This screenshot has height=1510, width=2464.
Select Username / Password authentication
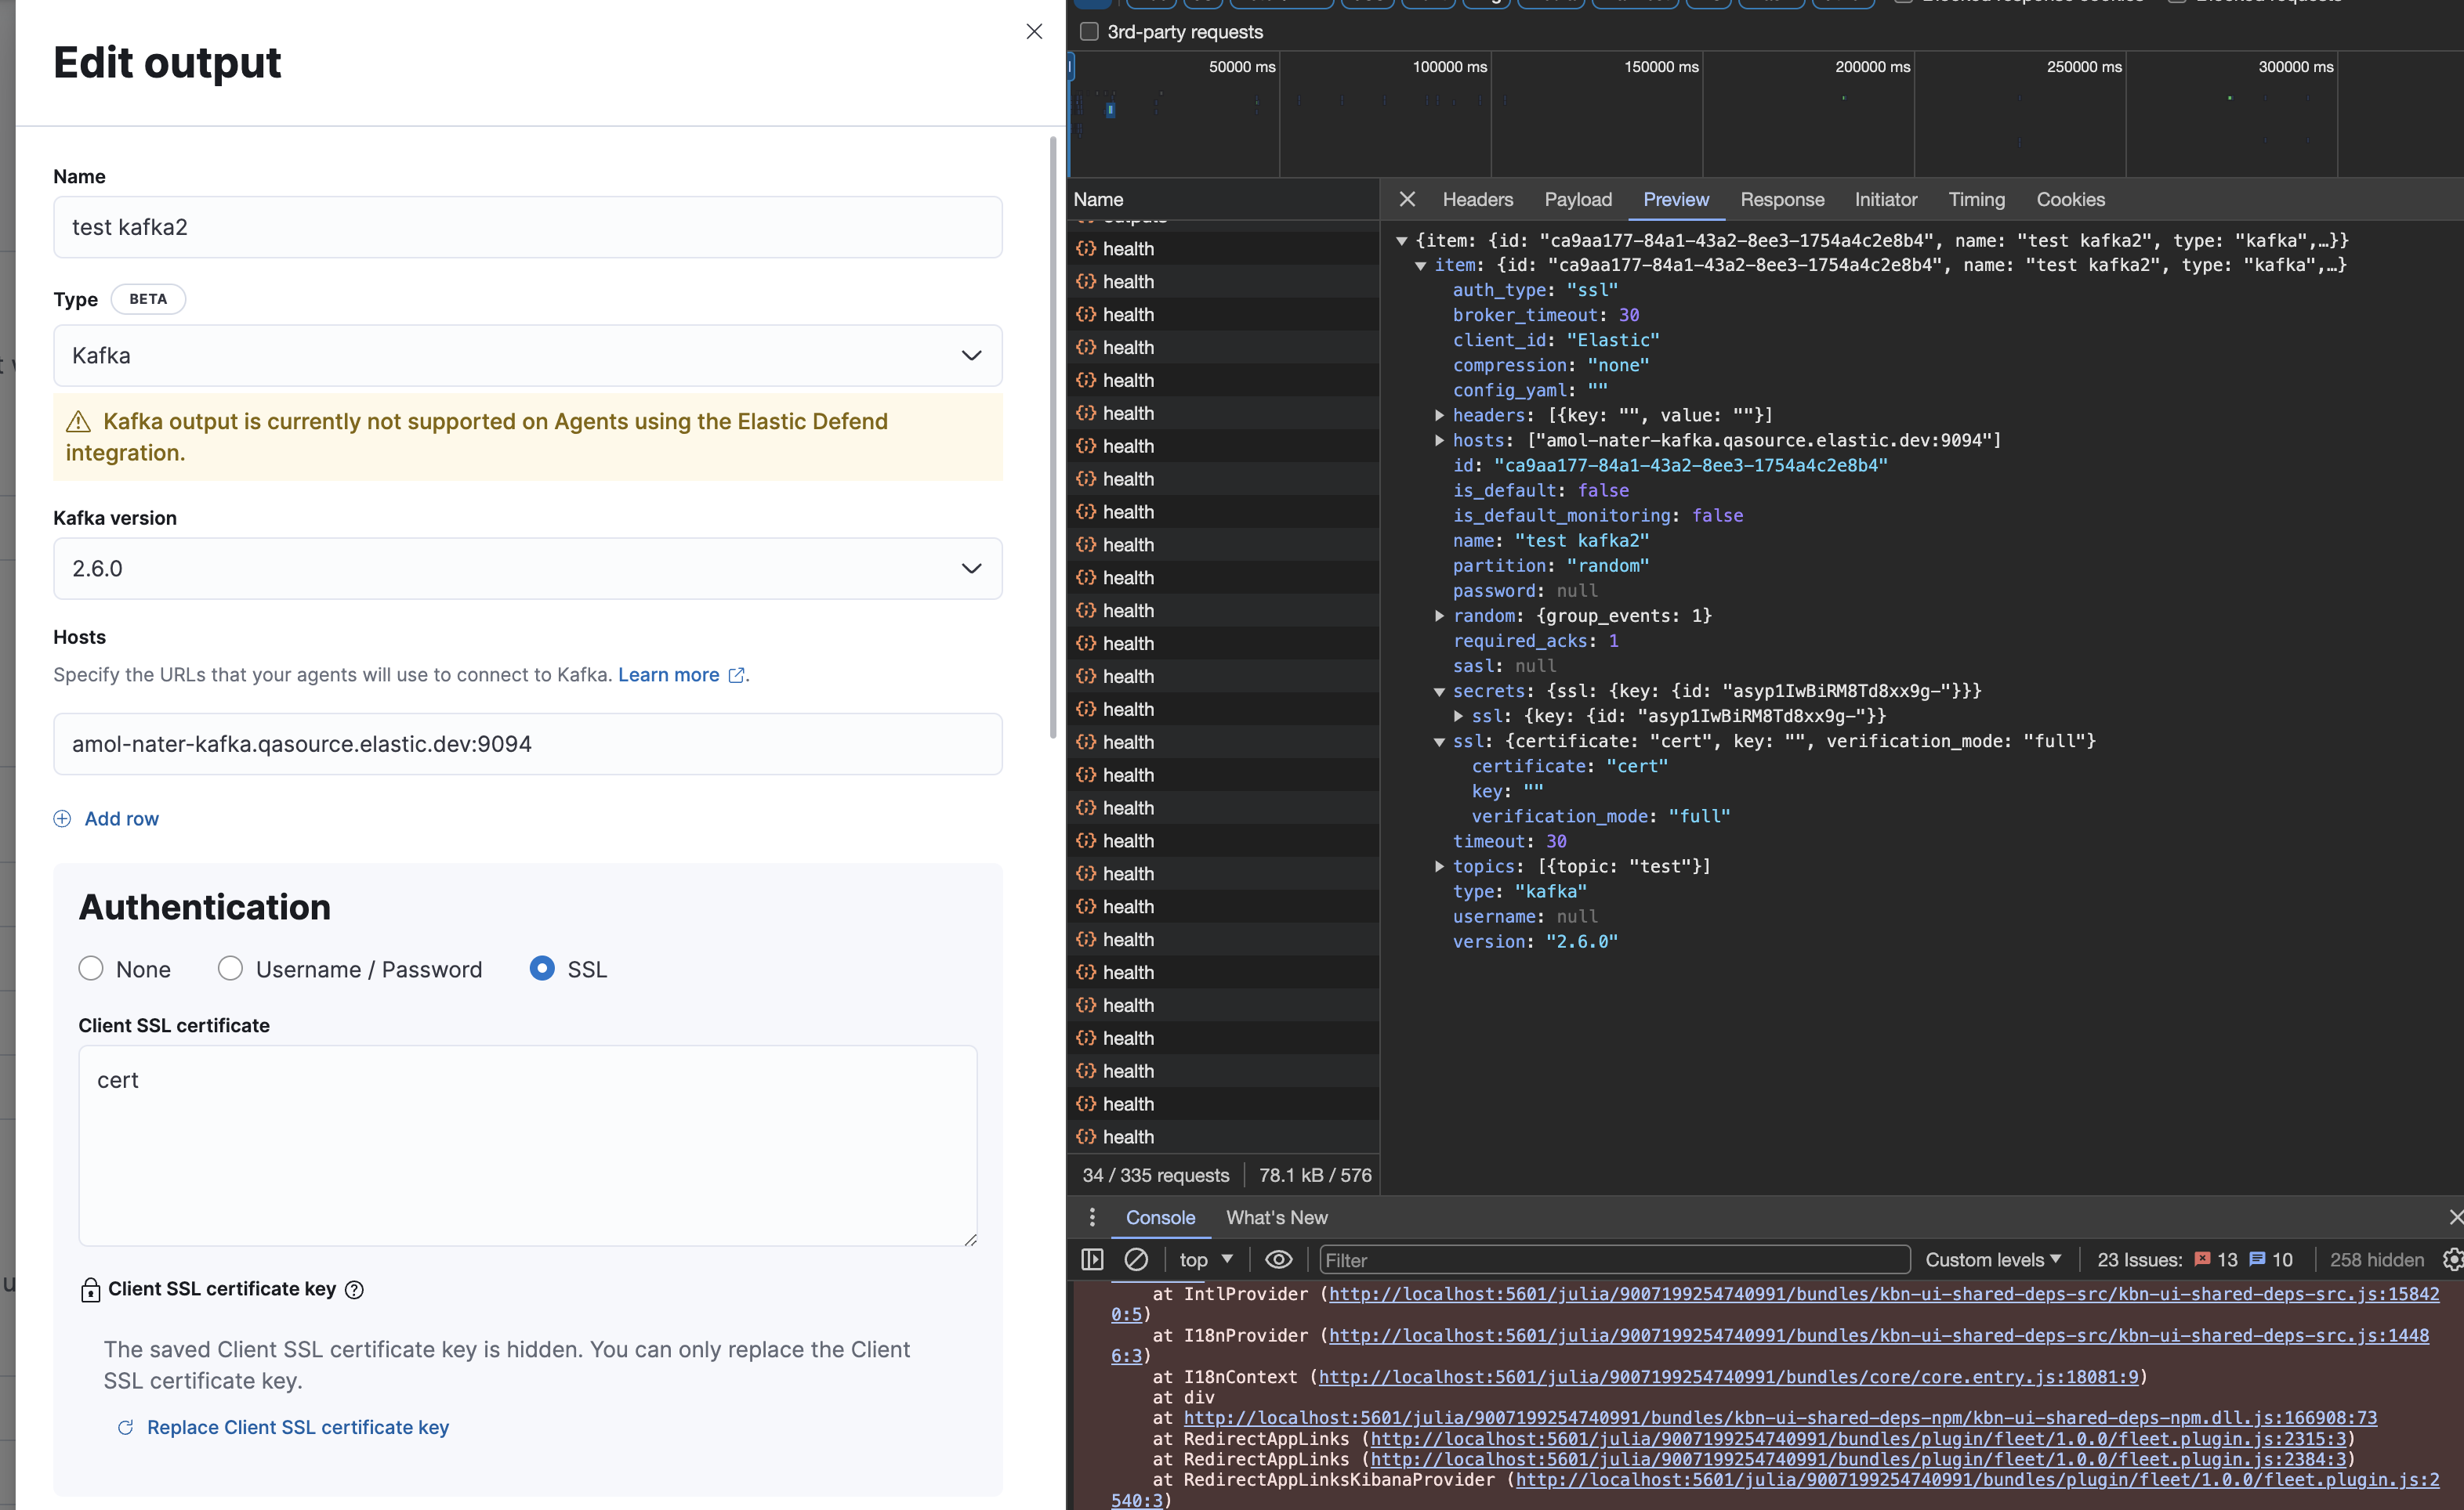pos(230,968)
